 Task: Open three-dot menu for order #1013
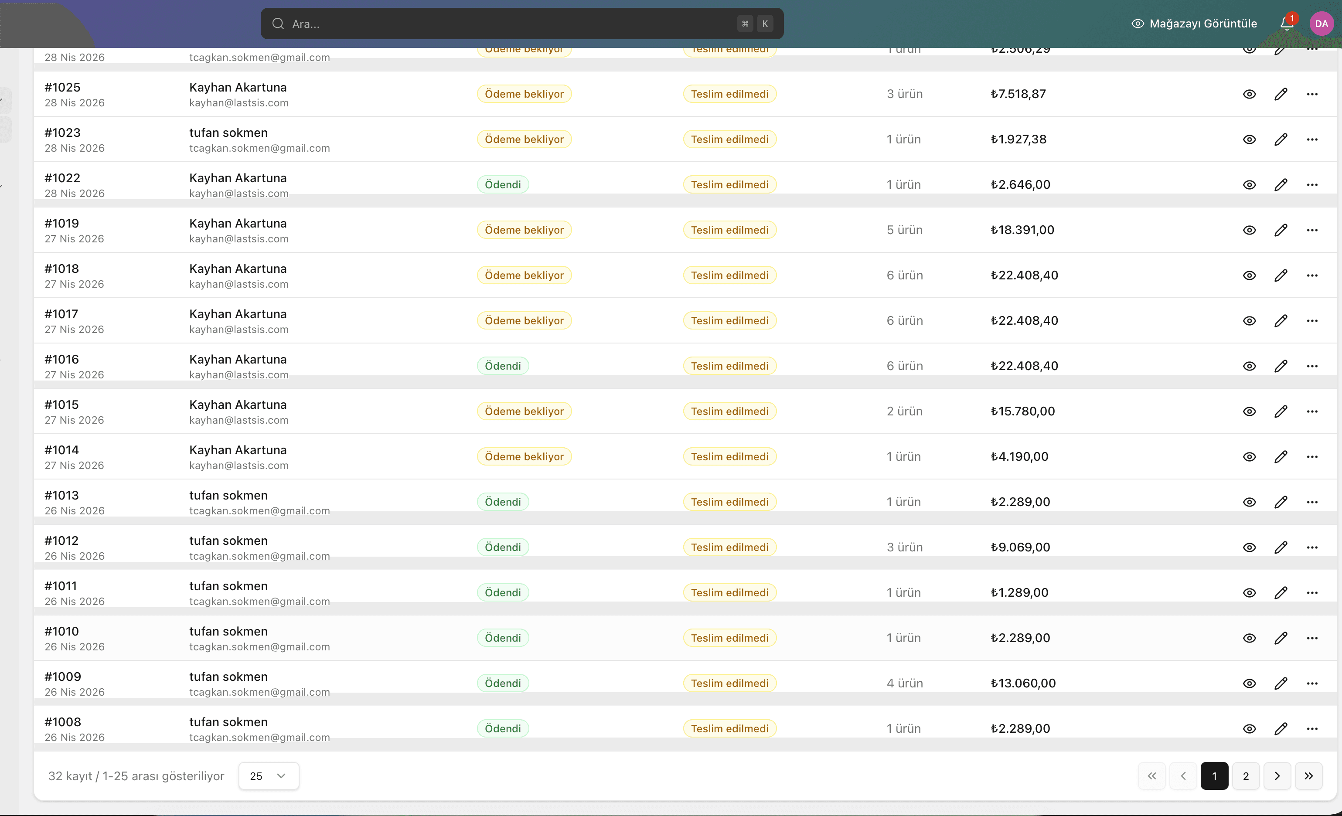[1312, 502]
